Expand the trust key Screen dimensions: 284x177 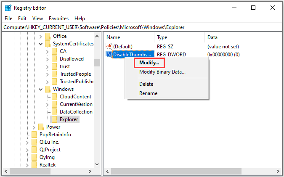click(x=48, y=67)
